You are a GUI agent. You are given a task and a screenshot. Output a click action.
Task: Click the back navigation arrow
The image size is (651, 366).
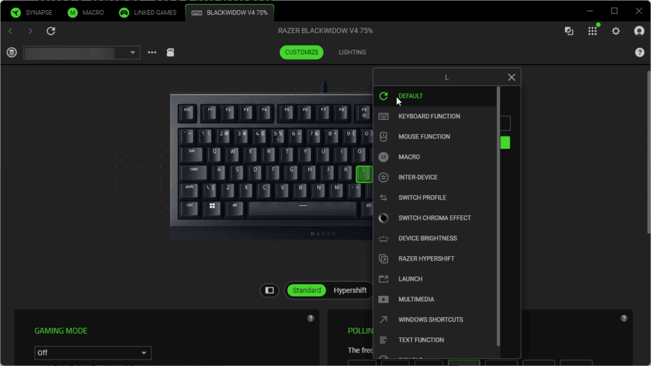[11, 30]
